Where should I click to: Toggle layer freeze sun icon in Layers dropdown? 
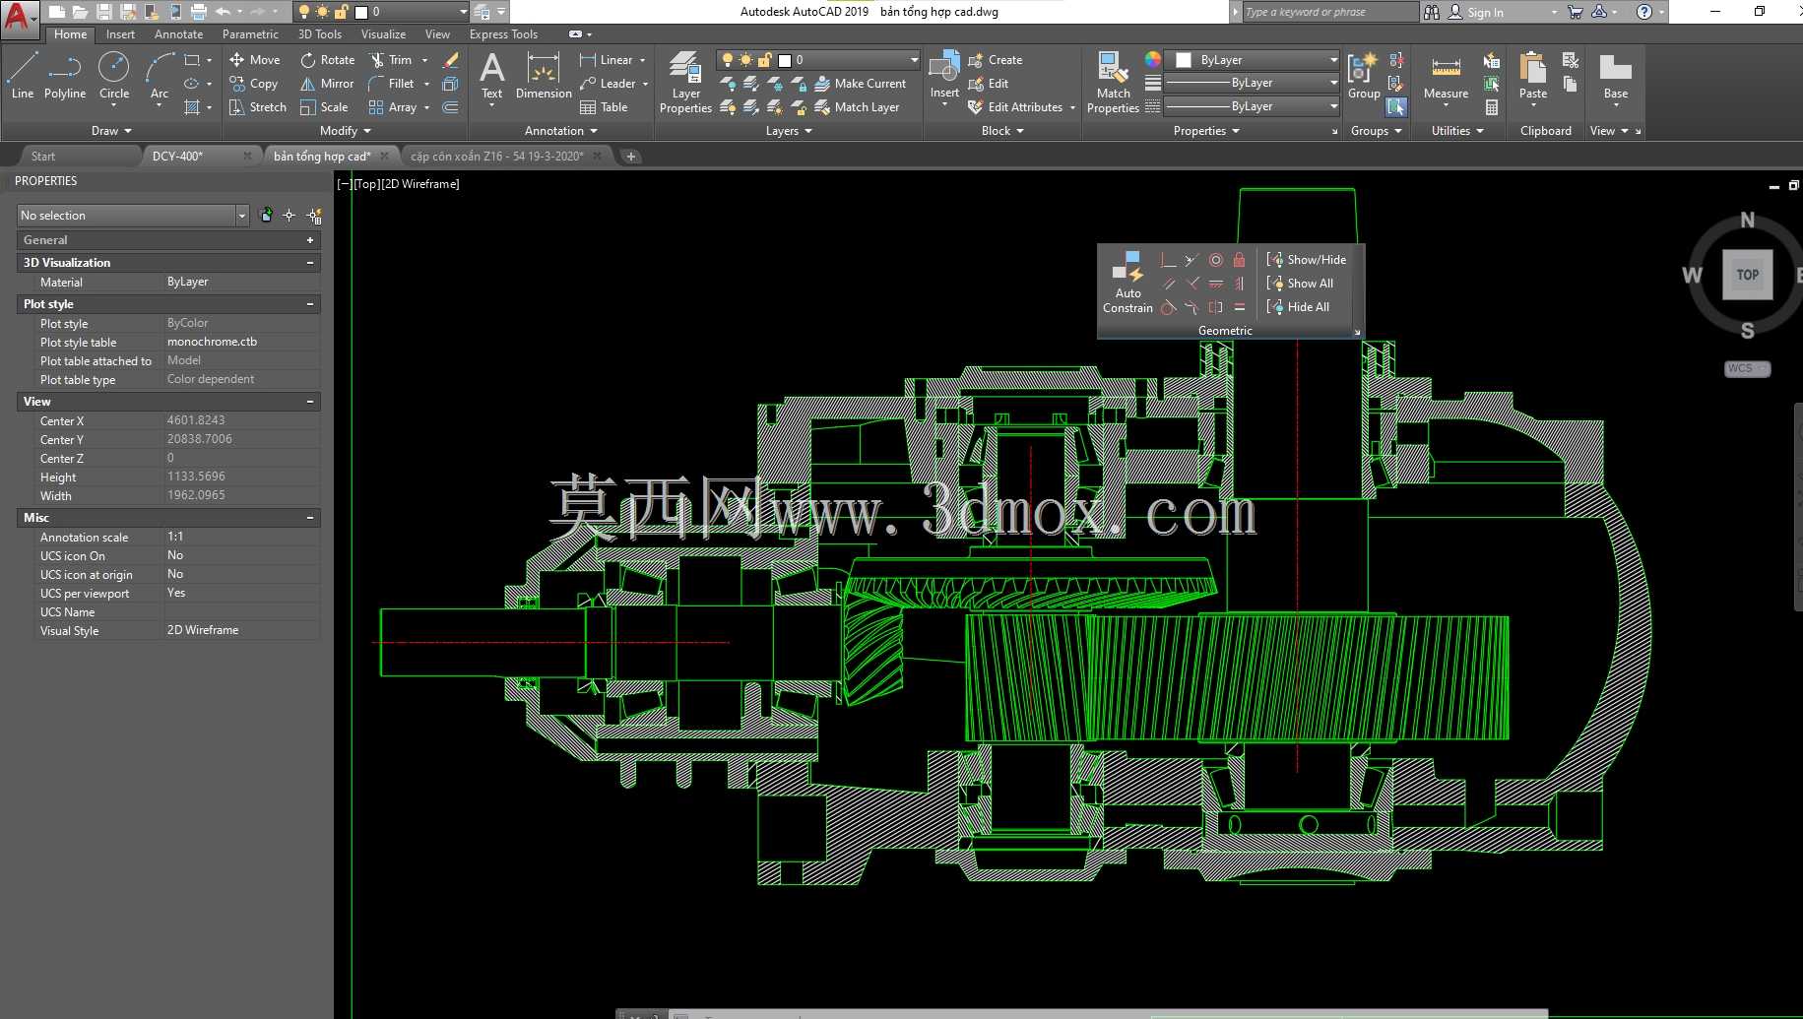(x=745, y=60)
